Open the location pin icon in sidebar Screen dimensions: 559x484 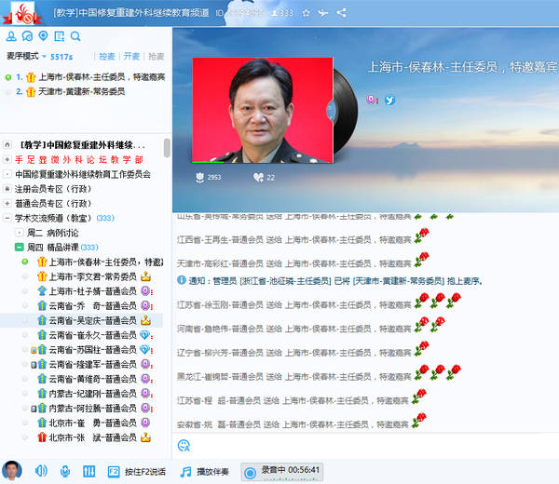click(43, 36)
